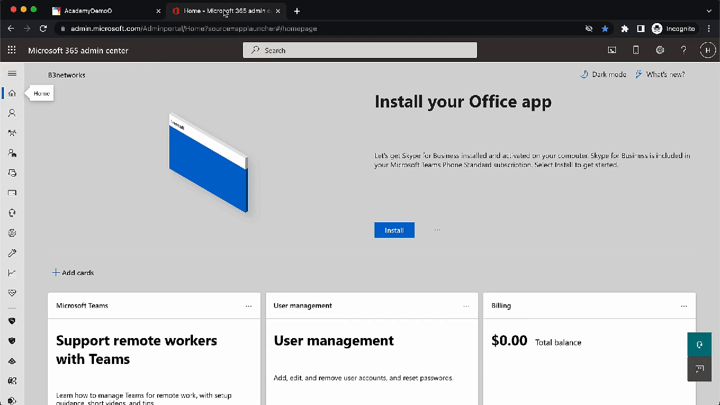Screen dimensions: 720x405
Task: Click the teal help and support headset button
Action: point(699,345)
